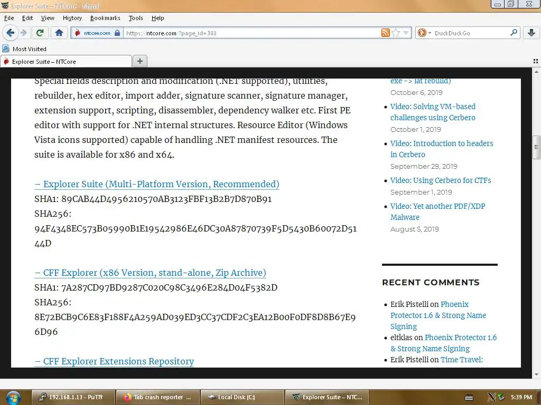List all tabs with the grid icon
The width and height of the screenshot is (541, 405).
point(536,61)
